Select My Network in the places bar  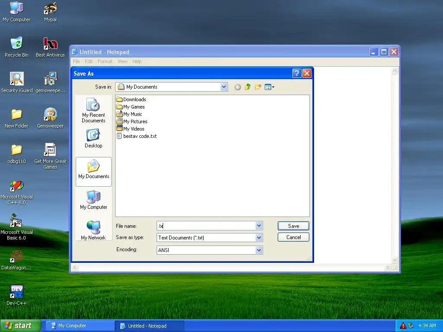(93, 230)
